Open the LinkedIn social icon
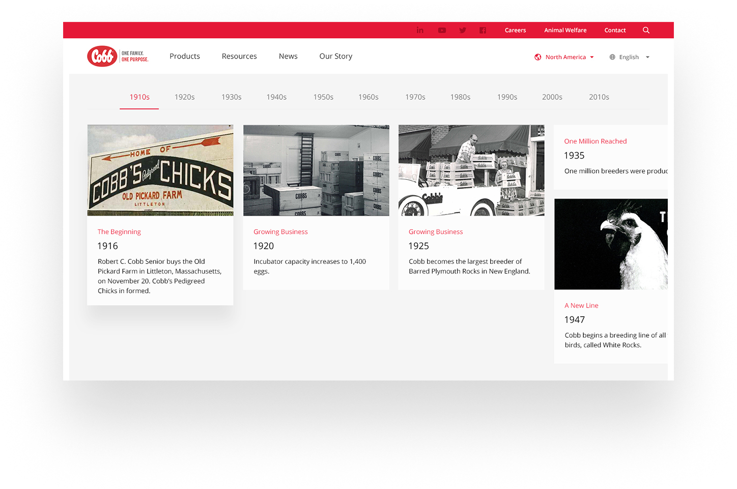The image size is (737, 489). 420,30
